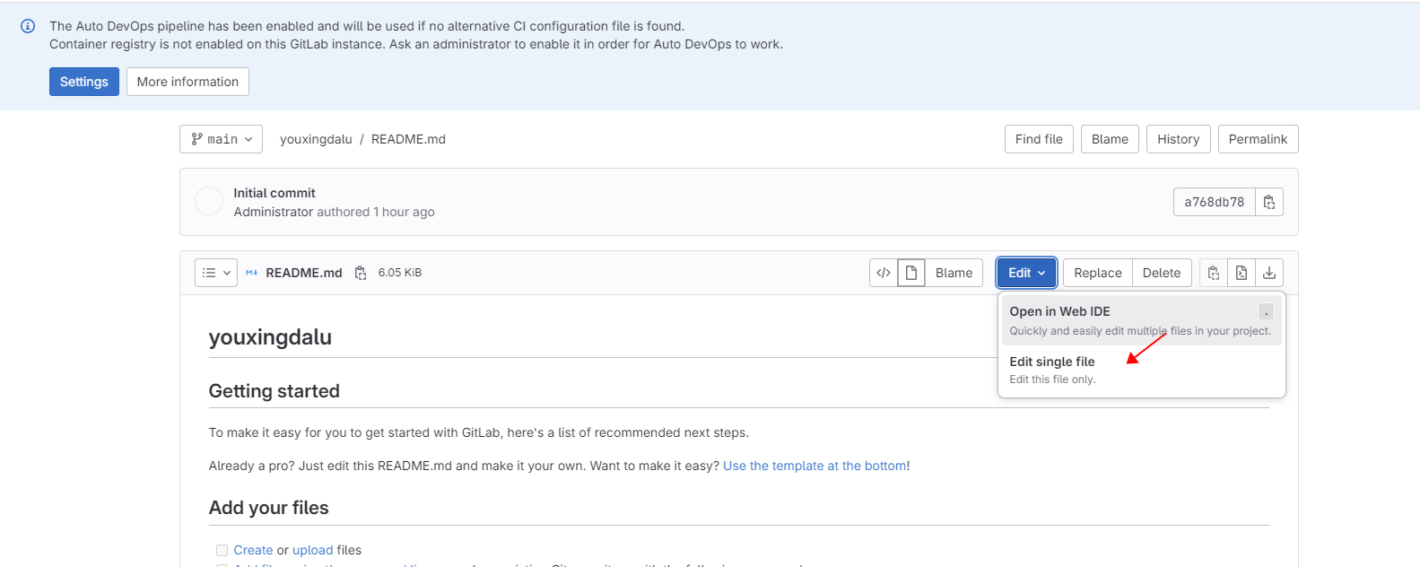Expand the Edit dropdown button
Screen dimensions: 1420x567
1026,273
